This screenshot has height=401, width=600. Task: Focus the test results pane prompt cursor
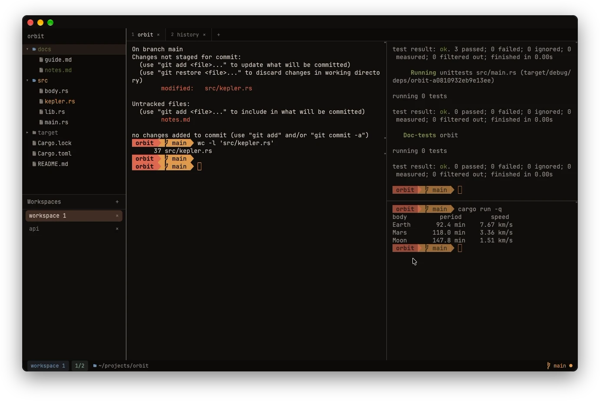point(460,190)
